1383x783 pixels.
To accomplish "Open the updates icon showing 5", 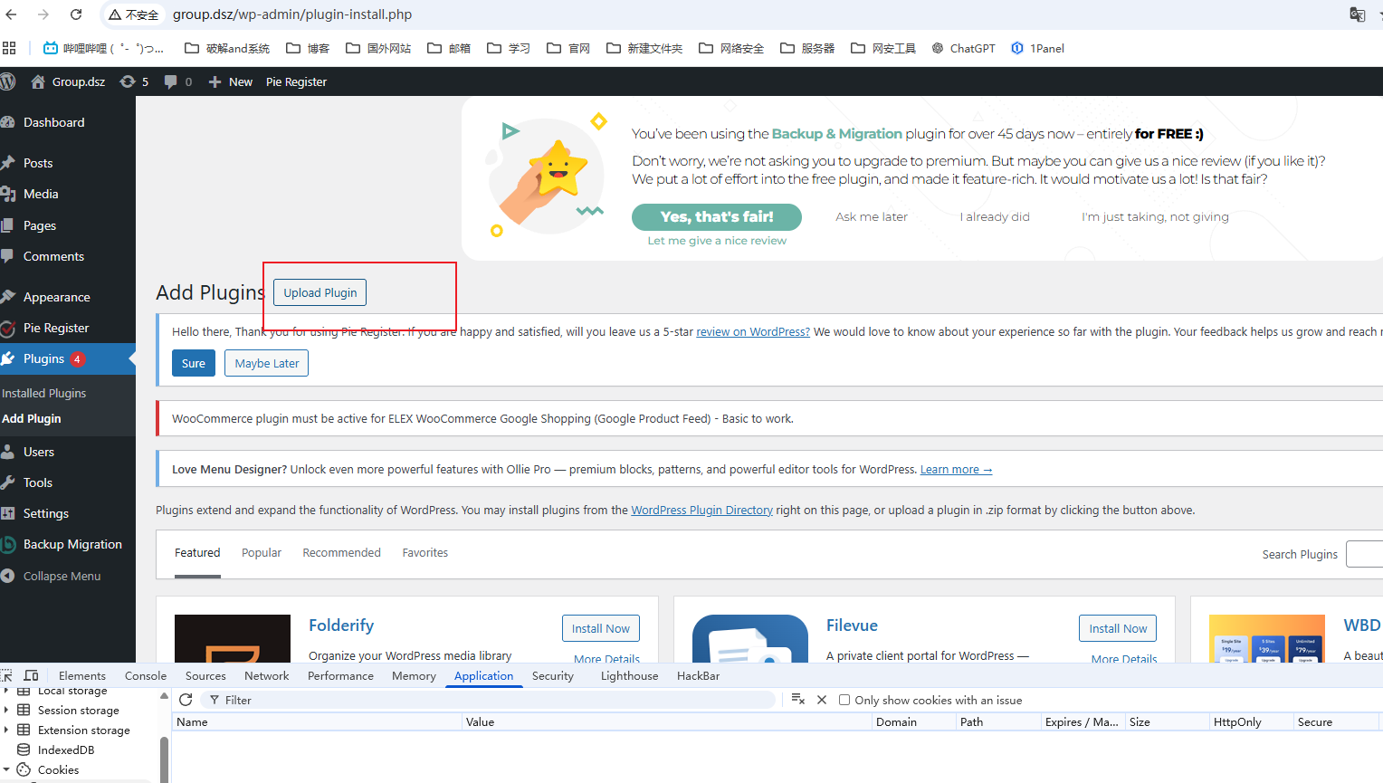I will click(128, 81).
